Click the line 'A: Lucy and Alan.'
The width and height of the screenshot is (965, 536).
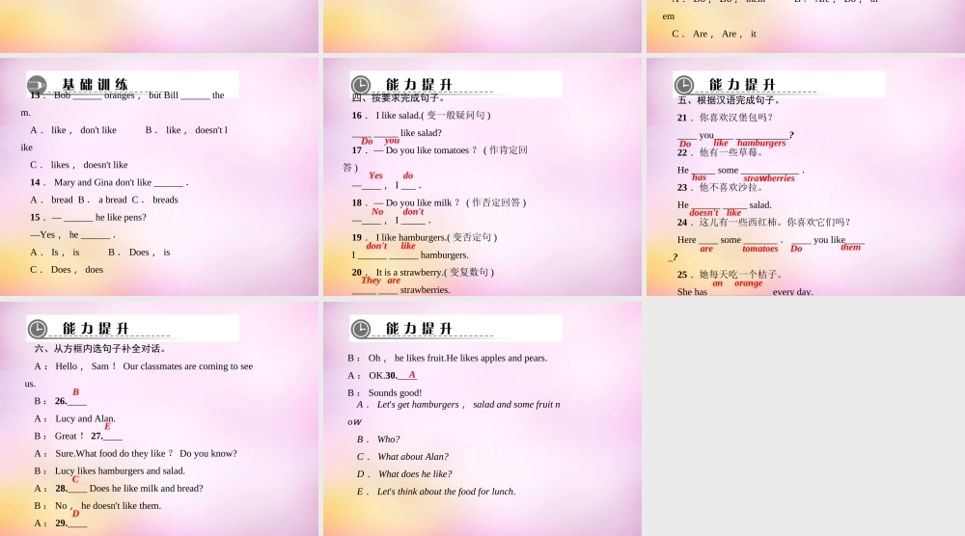[74, 418]
